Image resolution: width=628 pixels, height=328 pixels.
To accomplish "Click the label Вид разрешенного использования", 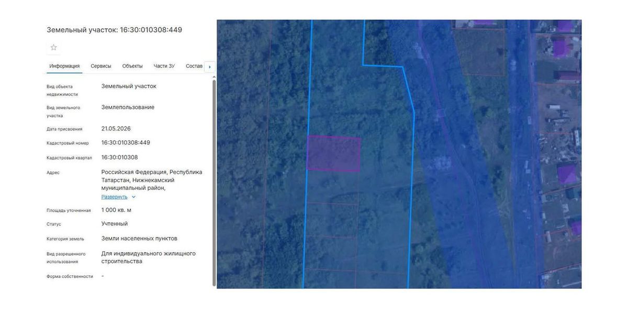I will coord(66,257).
